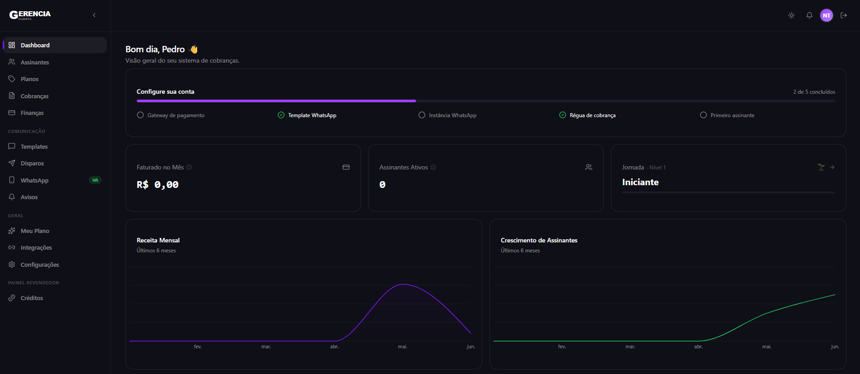Screen dimensions: 860x374
Task: Click the 2 de 5 concluídos text
Action: [814, 92]
